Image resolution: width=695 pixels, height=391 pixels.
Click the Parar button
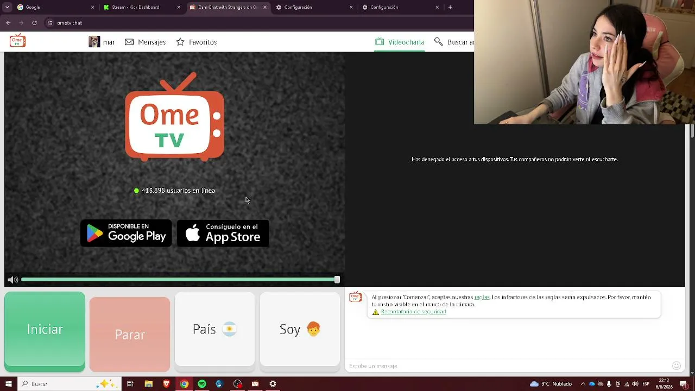(x=130, y=334)
